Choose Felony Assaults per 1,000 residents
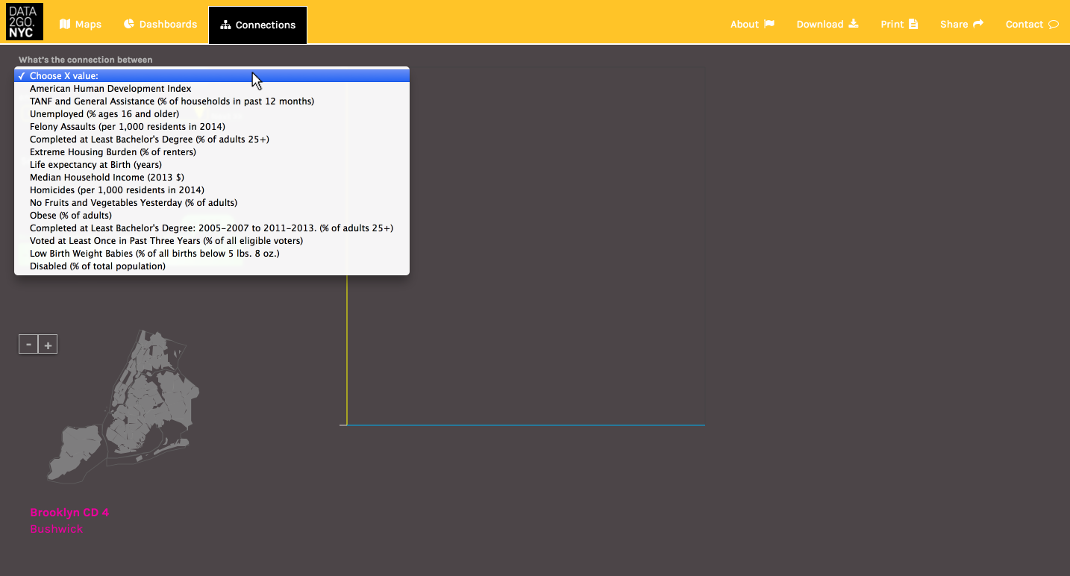Viewport: 1070px width, 576px height. (212, 127)
